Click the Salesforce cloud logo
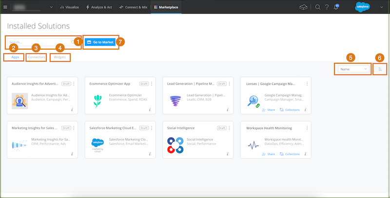The image size is (390, 198). click(362, 7)
